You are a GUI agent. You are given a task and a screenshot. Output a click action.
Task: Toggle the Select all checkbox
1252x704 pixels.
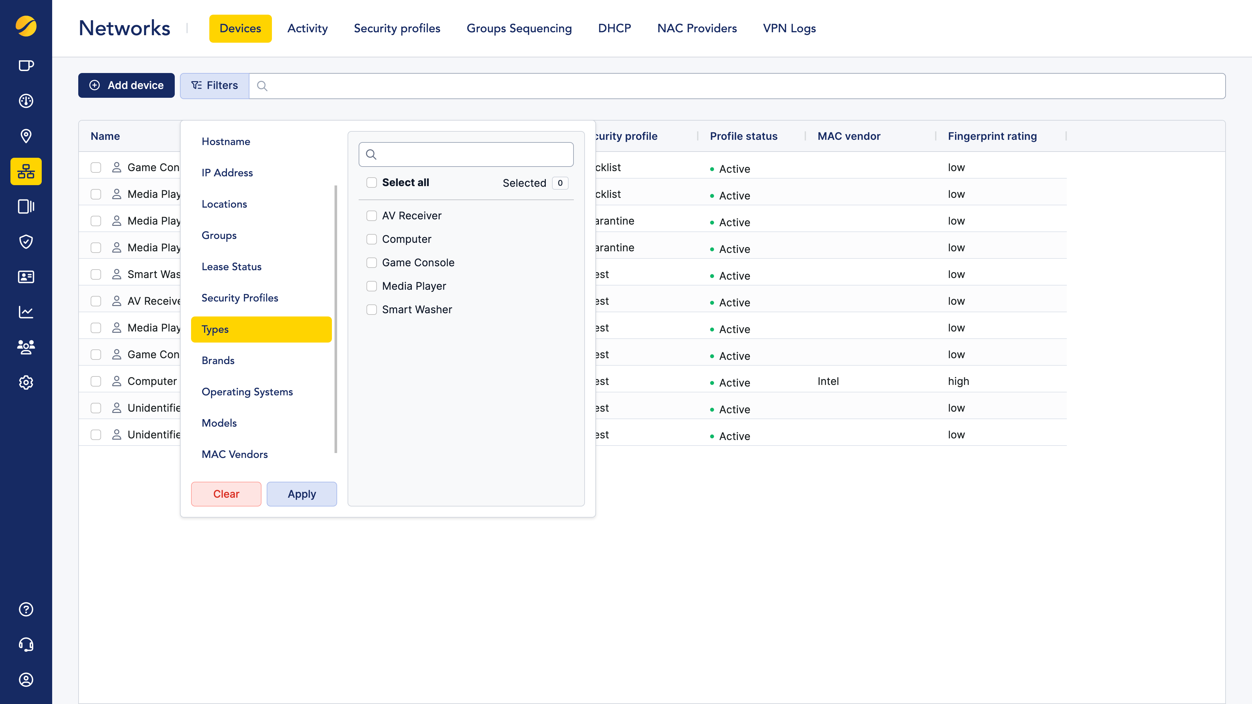click(371, 183)
